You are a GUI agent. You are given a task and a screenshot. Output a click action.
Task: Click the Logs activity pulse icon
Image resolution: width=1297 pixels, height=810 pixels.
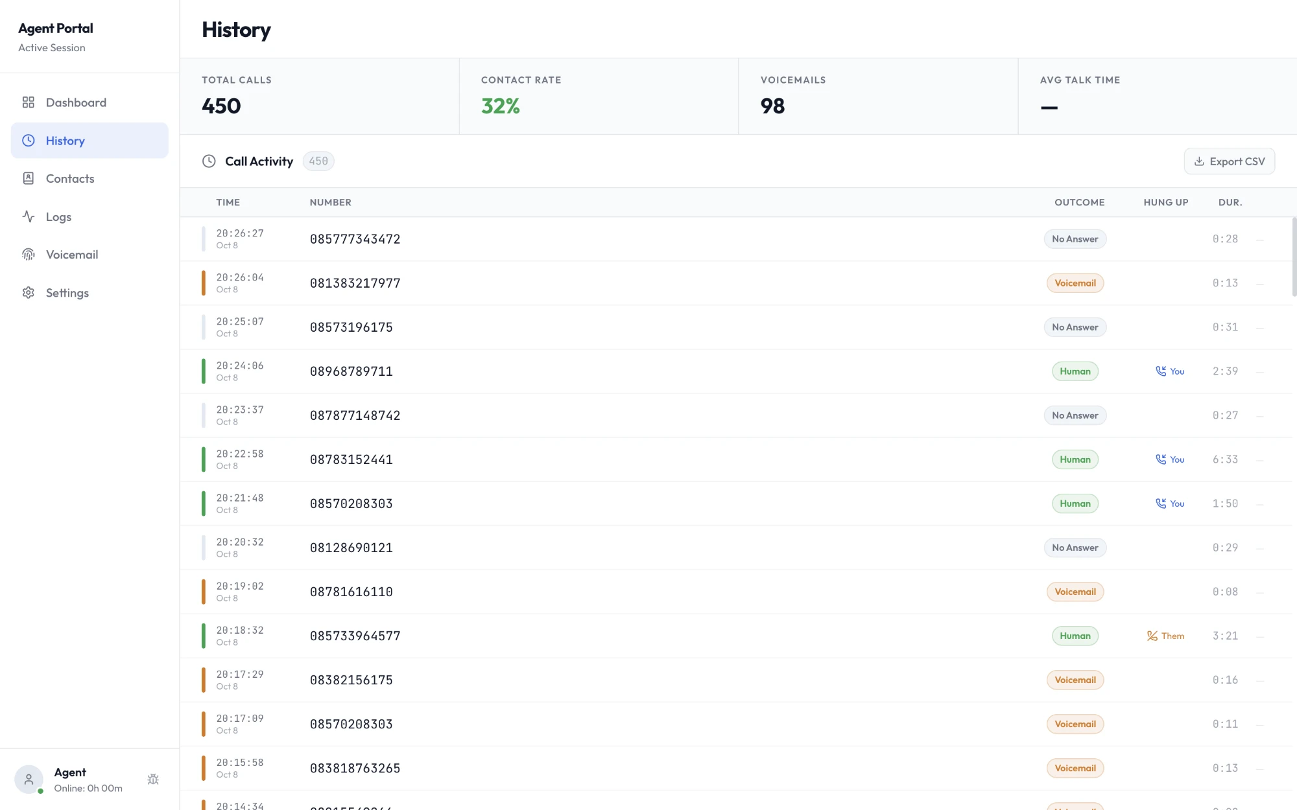(x=28, y=216)
